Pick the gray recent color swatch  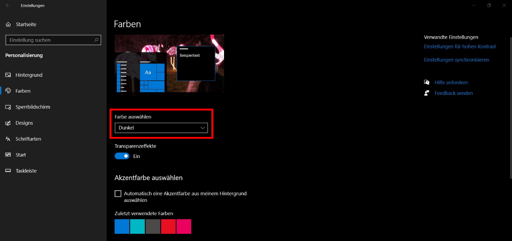153,226
